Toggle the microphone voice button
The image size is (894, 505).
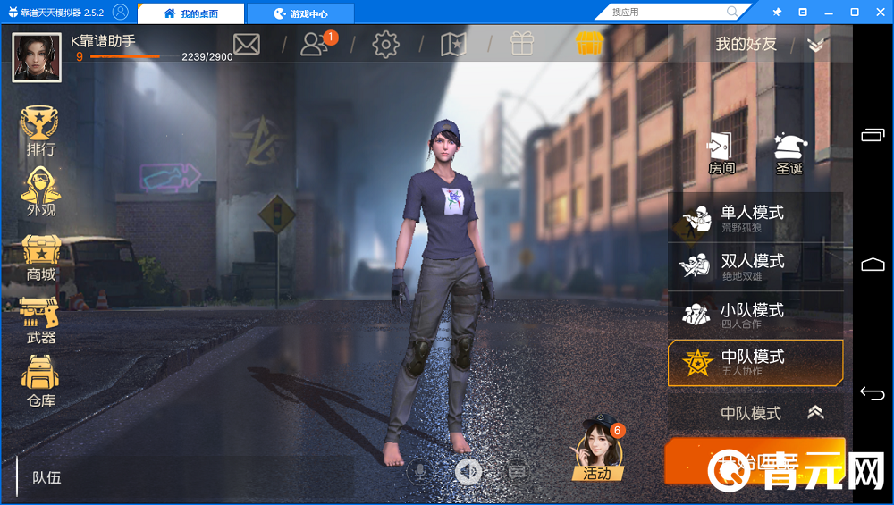coord(419,471)
